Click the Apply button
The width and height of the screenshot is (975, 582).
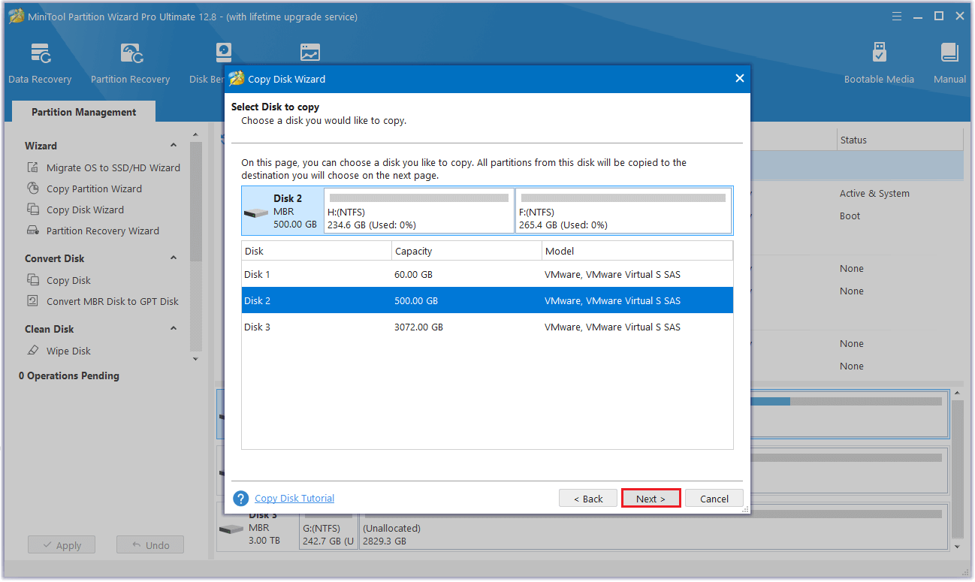click(62, 545)
